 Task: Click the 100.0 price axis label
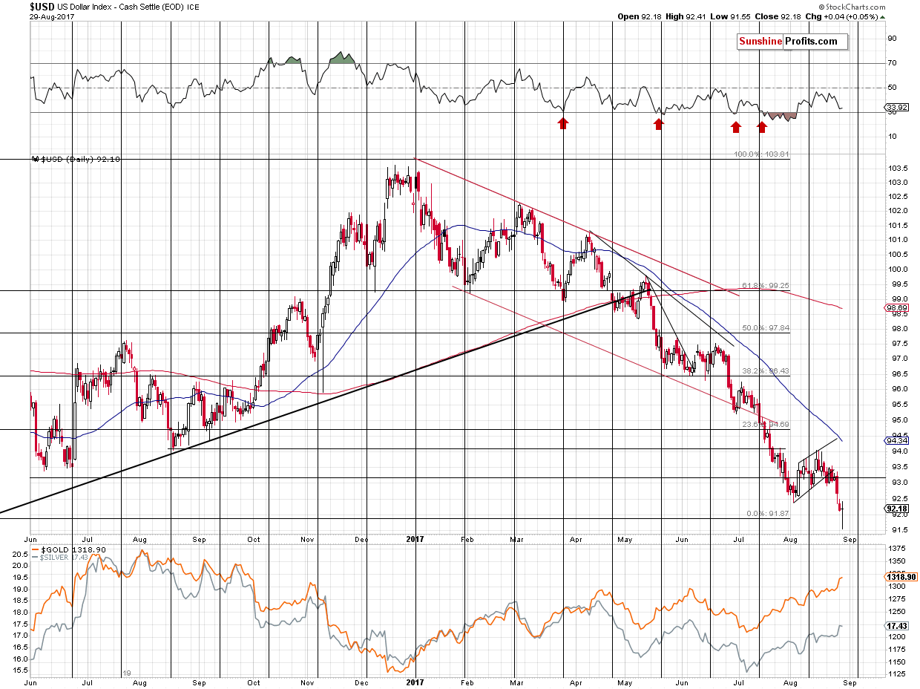pyautogui.click(x=898, y=269)
